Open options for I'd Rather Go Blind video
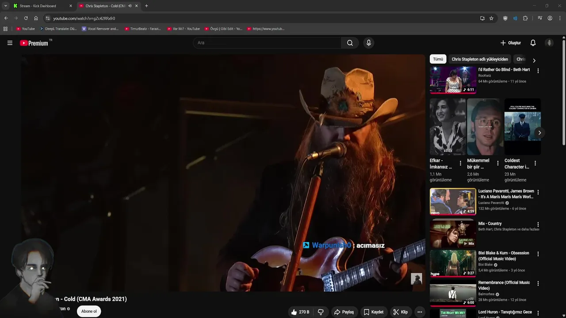 click(538, 71)
